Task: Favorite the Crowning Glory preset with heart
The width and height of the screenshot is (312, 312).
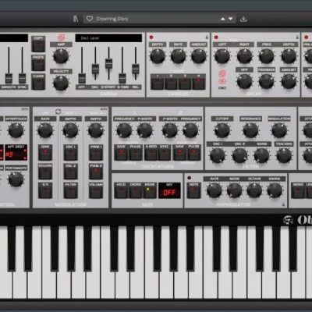Action: coord(90,19)
